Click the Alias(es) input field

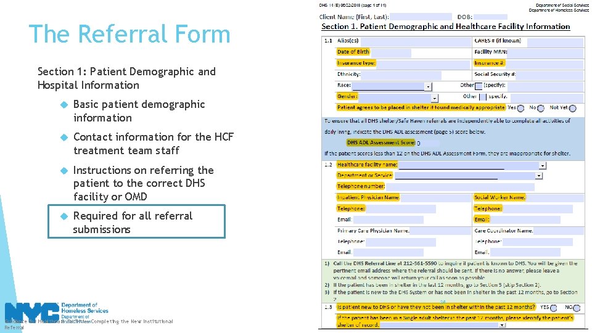pos(416,41)
